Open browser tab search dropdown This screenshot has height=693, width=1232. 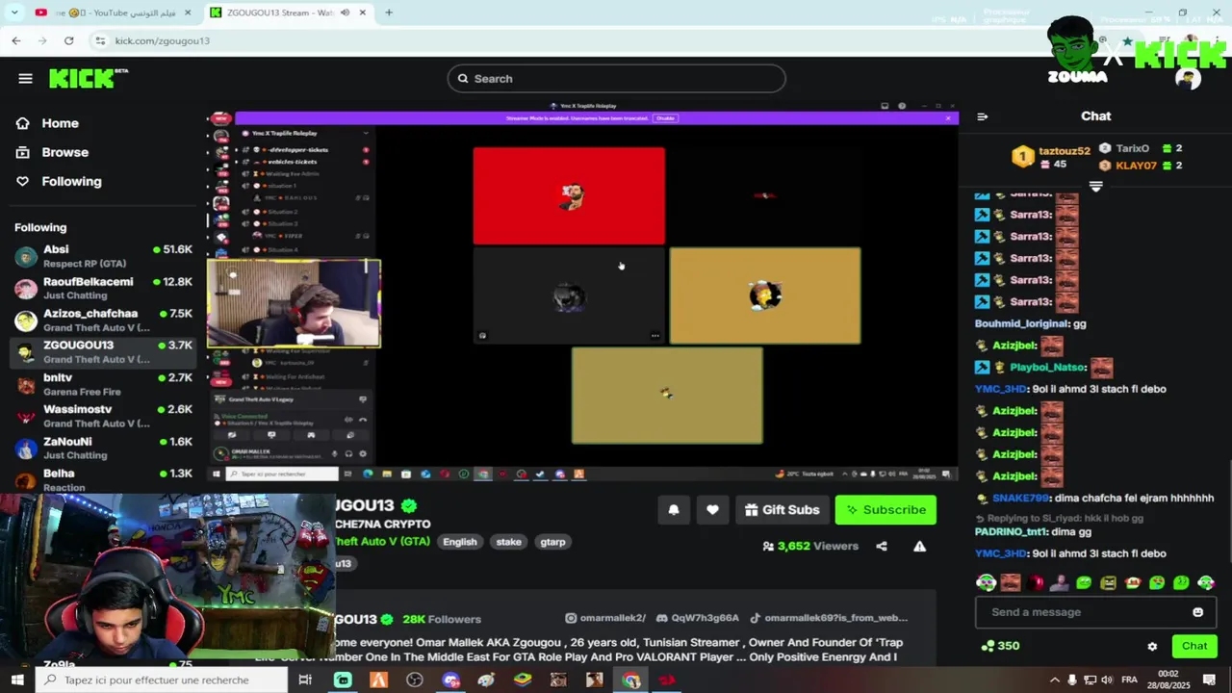click(13, 13)
